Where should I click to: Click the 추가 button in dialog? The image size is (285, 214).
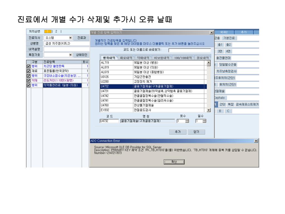178,132
